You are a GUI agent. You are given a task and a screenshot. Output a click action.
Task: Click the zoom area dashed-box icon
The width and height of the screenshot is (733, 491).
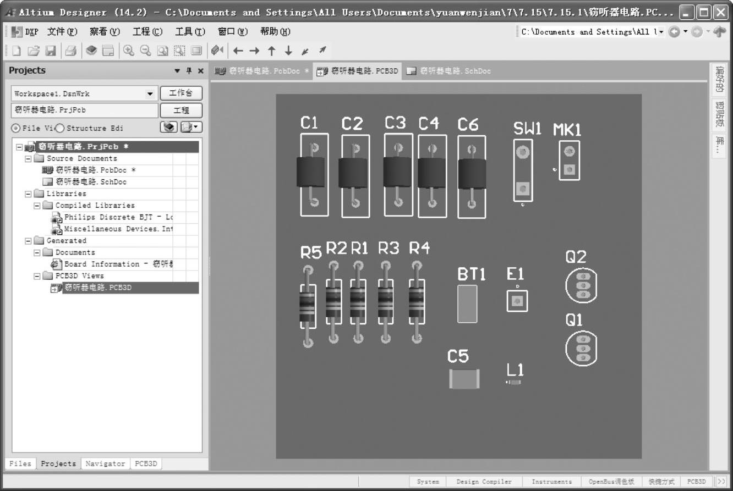click(x=180, y=51)
